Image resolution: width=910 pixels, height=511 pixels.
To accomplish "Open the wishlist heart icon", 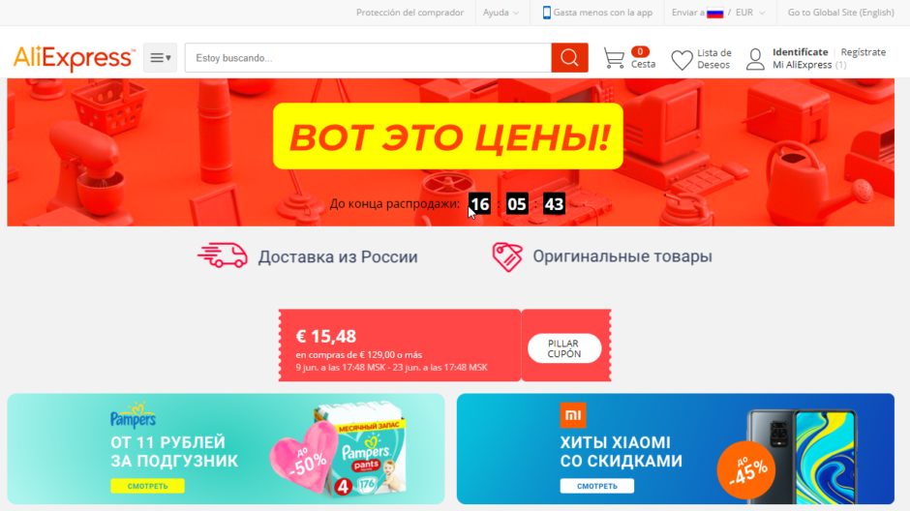I will pyautogui.click(x=682, y=60).
